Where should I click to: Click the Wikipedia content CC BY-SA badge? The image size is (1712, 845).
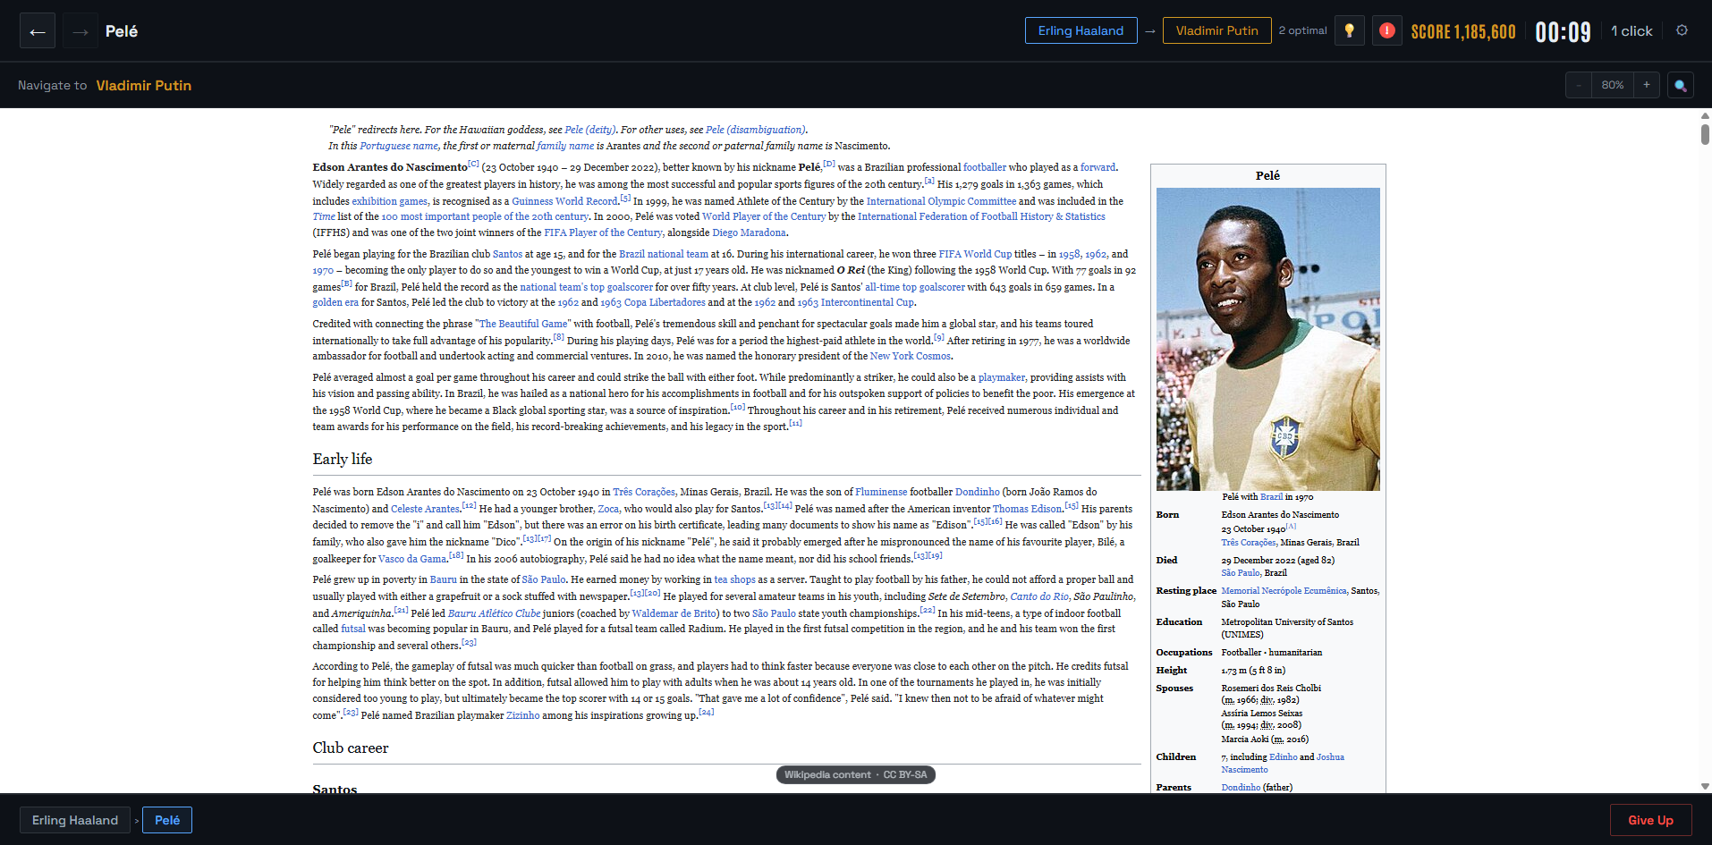pos(856,774)
